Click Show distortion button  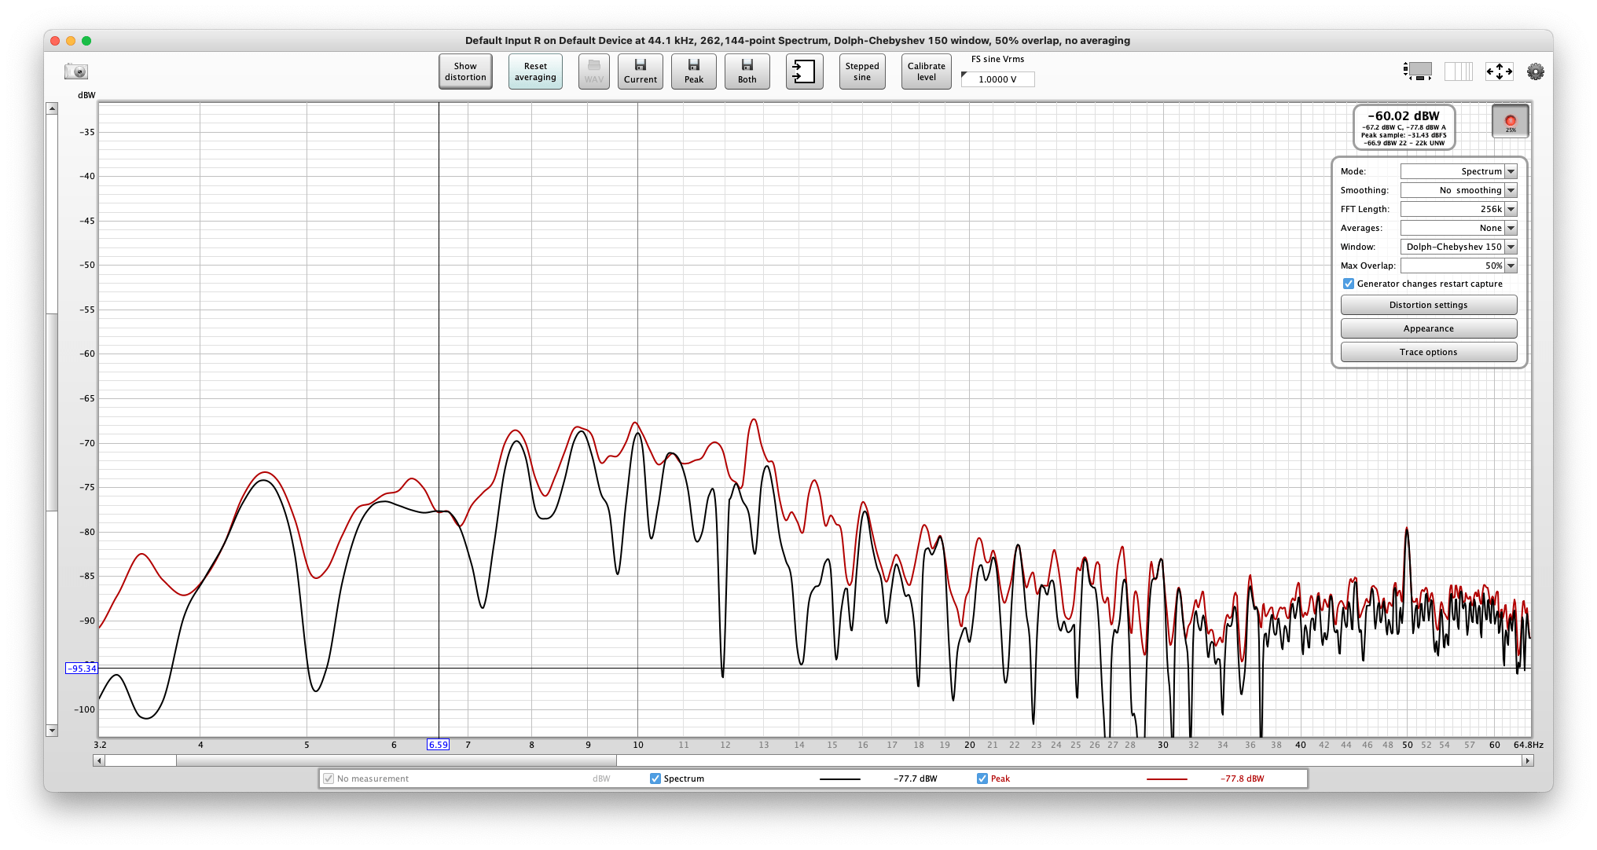pyautogui.click(x=465, y=71)
